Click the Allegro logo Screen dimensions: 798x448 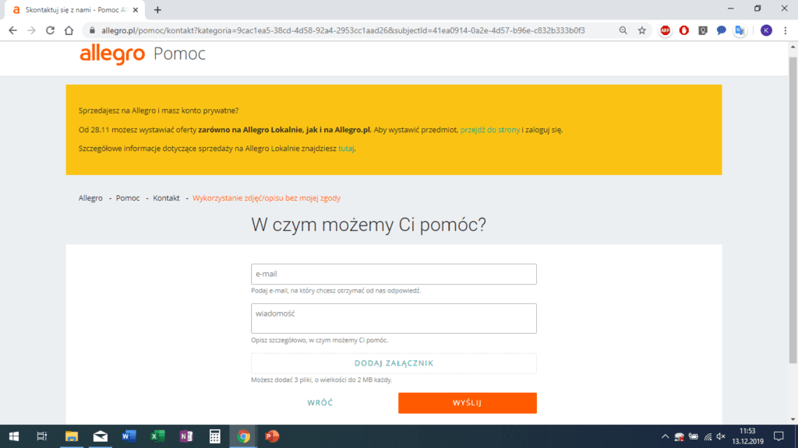[112, 54]
